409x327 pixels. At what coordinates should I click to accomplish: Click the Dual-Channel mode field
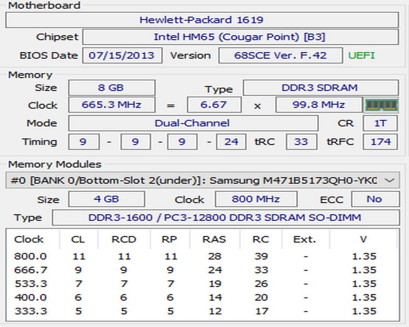point(193,123)
